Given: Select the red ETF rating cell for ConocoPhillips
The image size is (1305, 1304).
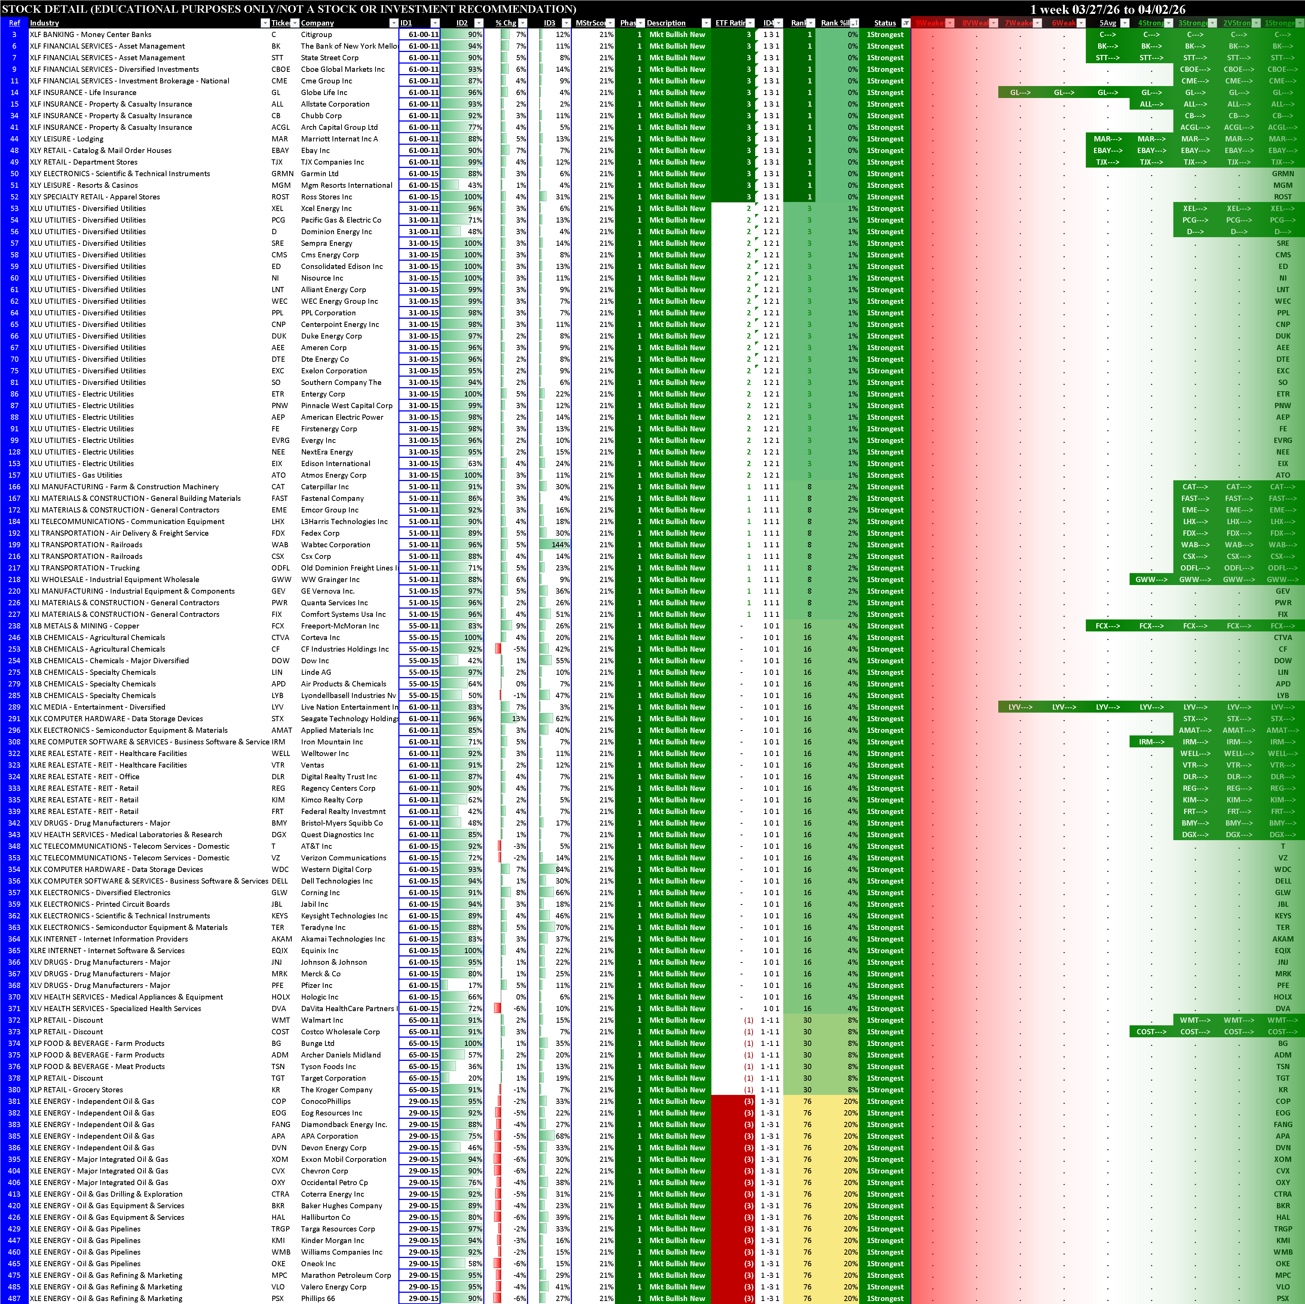Looking at the screenshot, I should 733,1101.
